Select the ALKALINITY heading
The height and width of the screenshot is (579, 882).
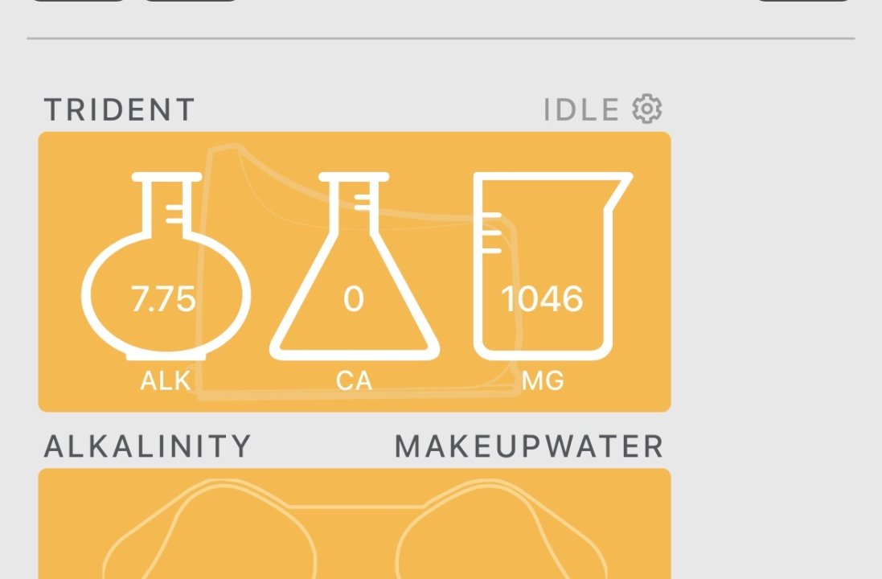point(148,446)
